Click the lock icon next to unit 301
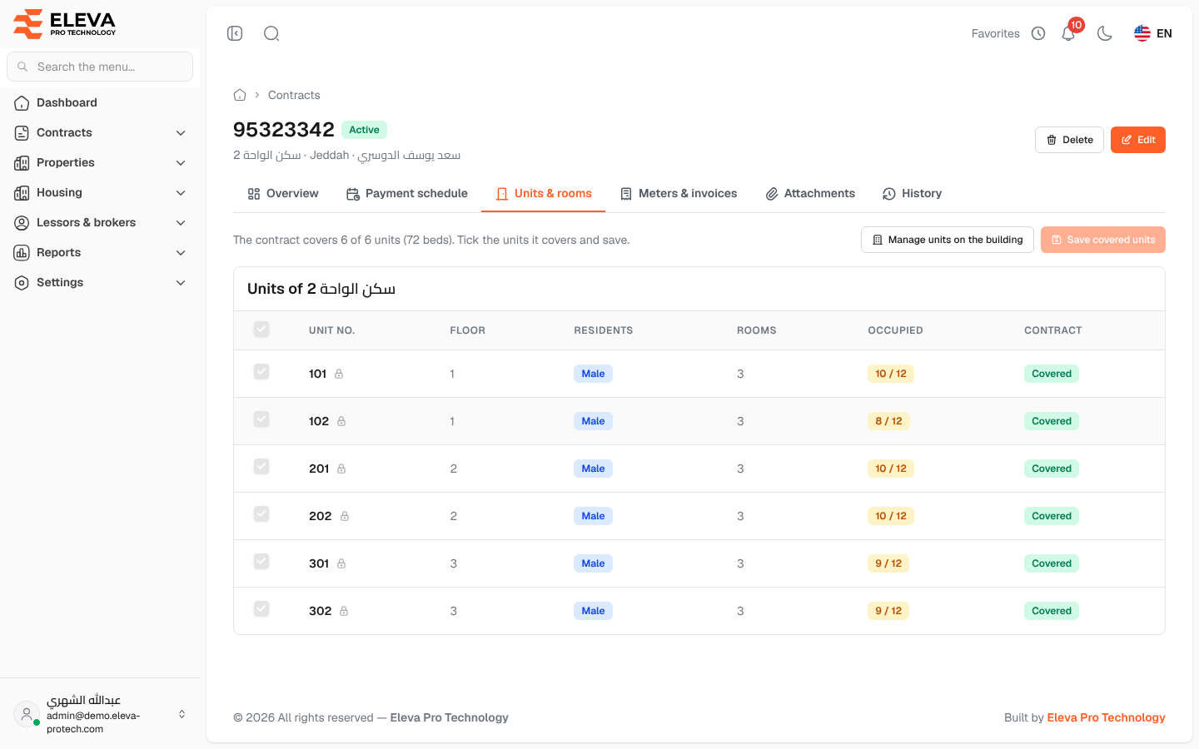Screen dimensions: 1199x749 341,563
